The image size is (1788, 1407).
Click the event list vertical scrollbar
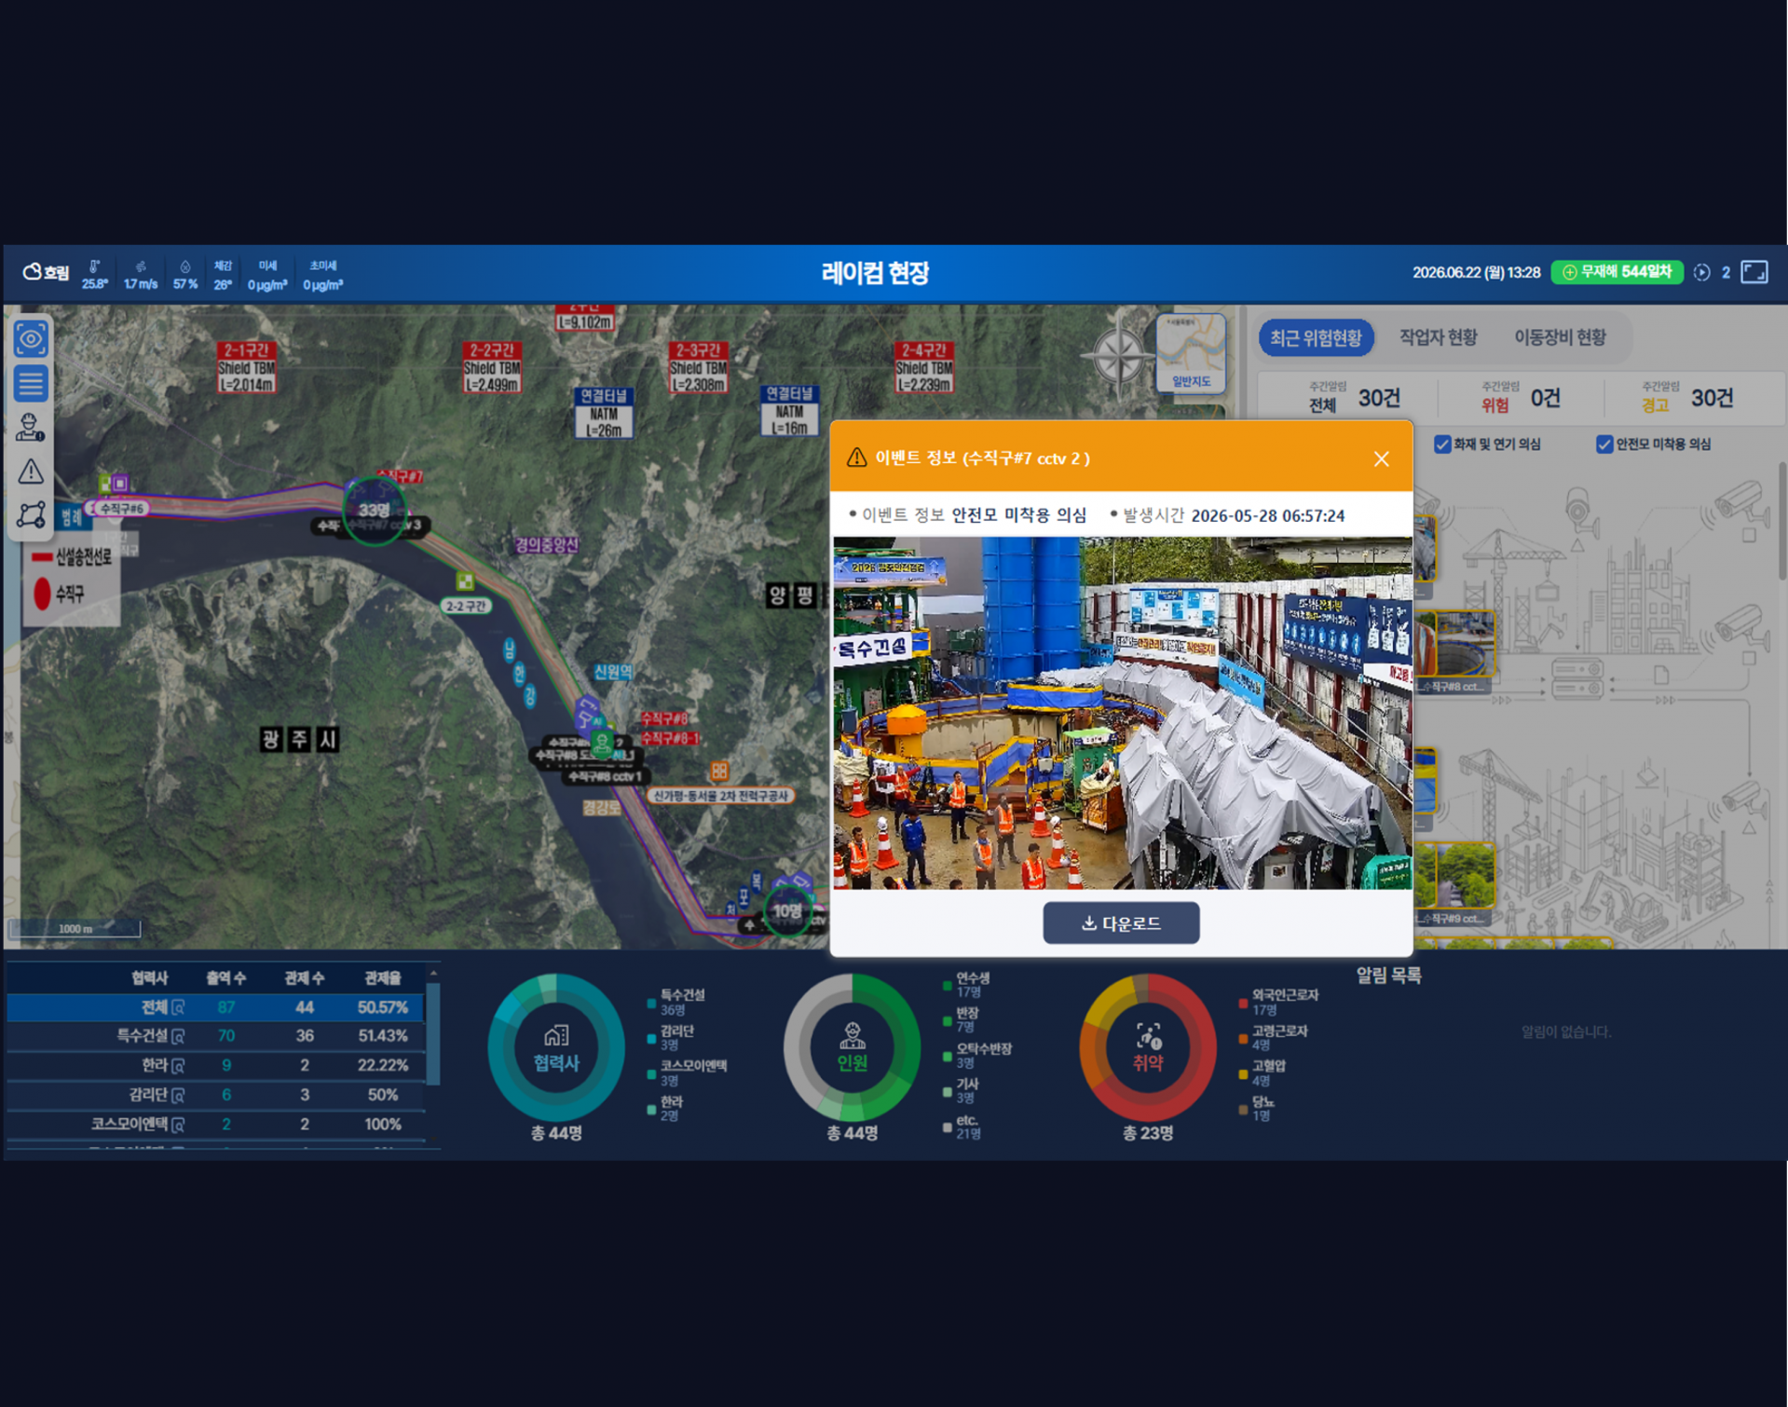1781,522
